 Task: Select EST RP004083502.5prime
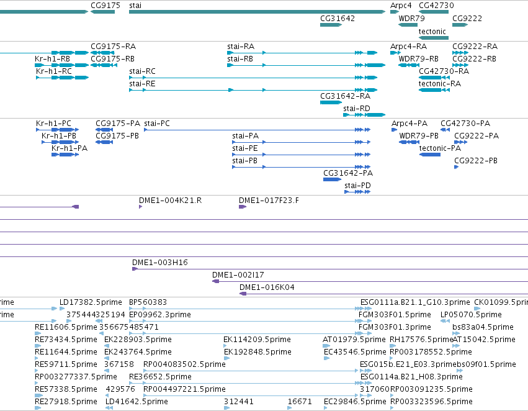pyautogui.click(x=251, y=371)
